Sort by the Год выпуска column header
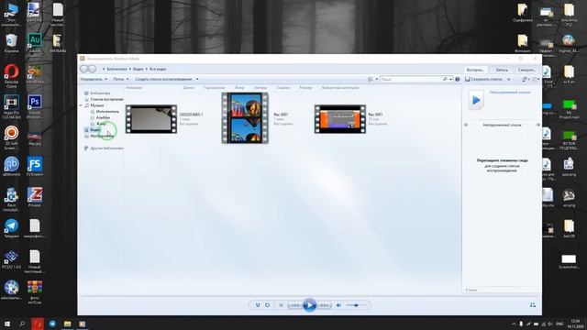Viewport: 587px width, 330px height. tap(214, 88)
